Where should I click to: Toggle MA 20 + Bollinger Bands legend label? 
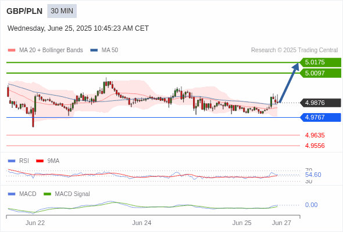(51, 50)
